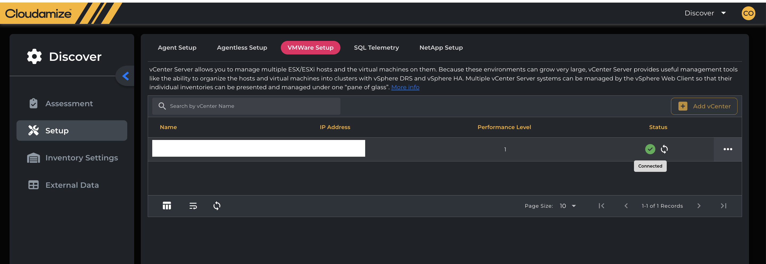Sort by the Name column header

[168, 127]
